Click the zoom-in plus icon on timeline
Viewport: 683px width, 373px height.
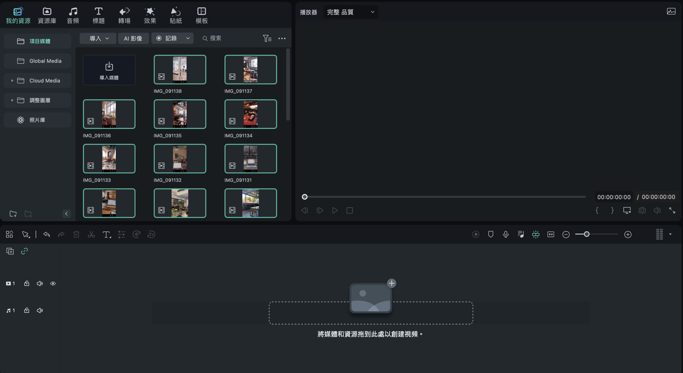628,234
